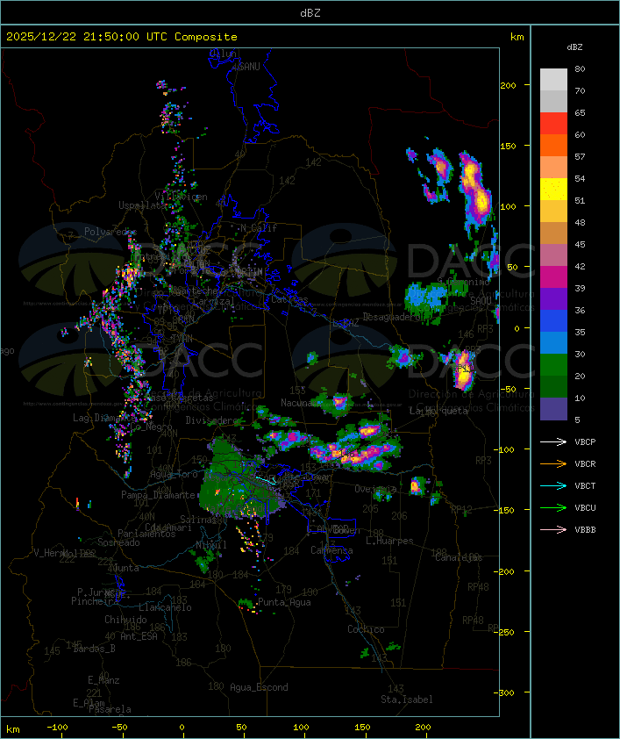Click the Polvaredas place label
The height and width of the screenshot is (739, 620).
tap(110, 231)
